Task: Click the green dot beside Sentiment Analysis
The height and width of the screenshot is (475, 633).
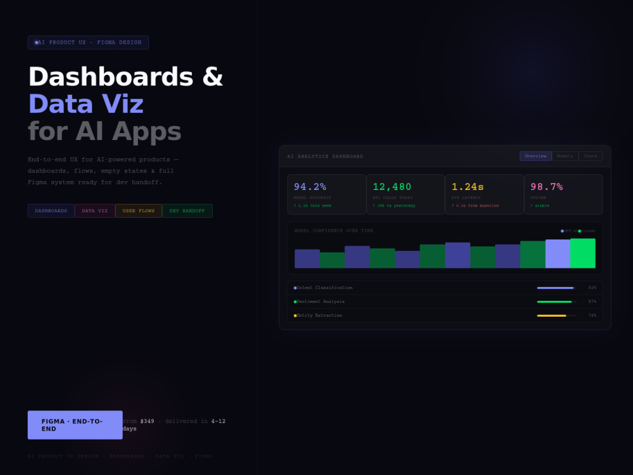Action: pos(295,301)
